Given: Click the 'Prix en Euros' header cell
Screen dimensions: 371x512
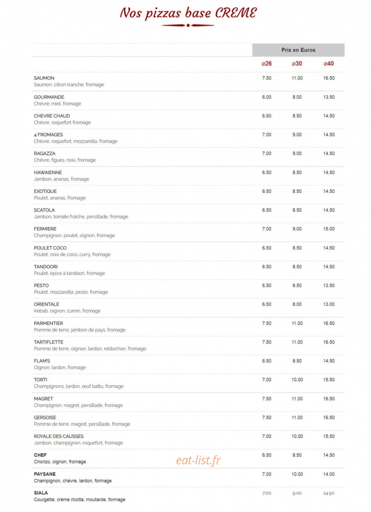Looking at the screenshot, I should point(298,50).
